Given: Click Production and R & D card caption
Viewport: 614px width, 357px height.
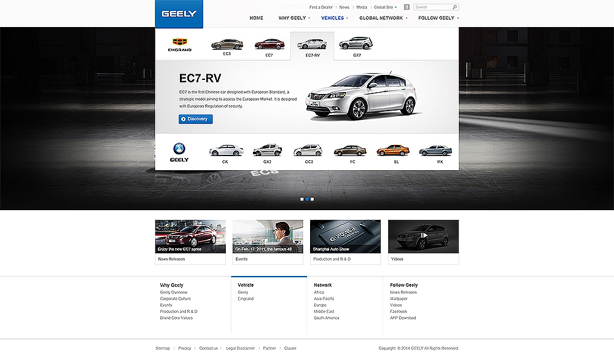Looking at the screenshot, I should point(332,259).
